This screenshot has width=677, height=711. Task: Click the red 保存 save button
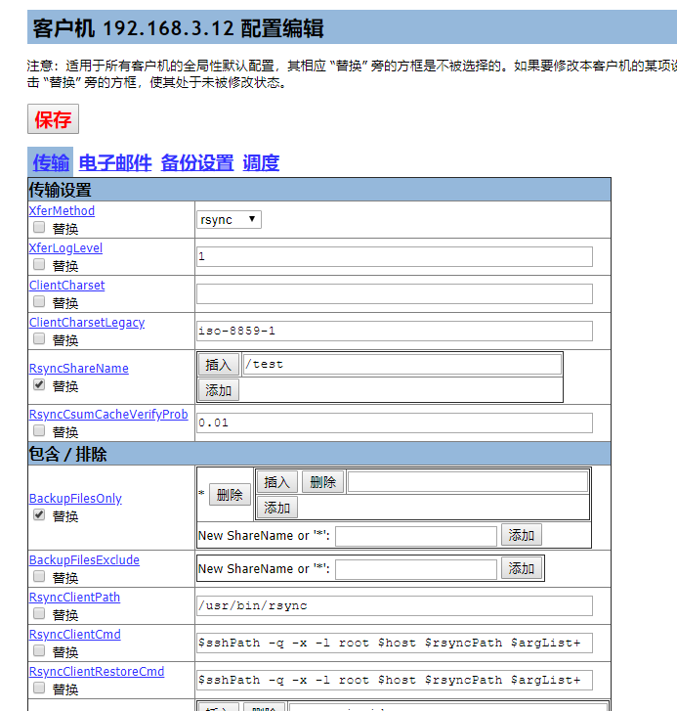(x=53, y=119)
